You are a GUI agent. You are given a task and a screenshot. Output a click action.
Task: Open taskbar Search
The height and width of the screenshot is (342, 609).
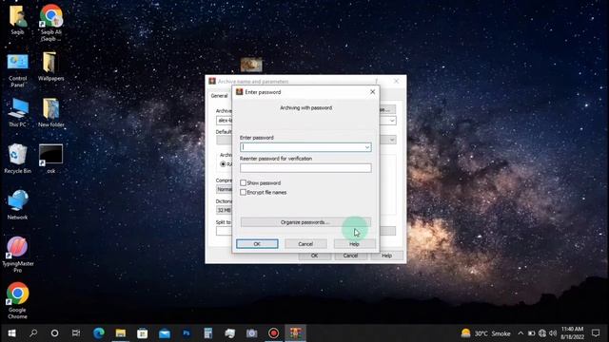point(33,333)
